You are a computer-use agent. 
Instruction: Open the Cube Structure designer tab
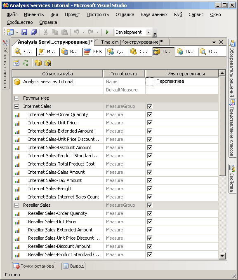click(x=24, y=52)
